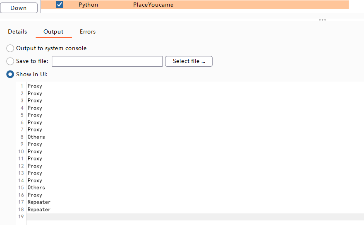
Task: Select the PlaceYoucame extension row
Action: [195, 5]
